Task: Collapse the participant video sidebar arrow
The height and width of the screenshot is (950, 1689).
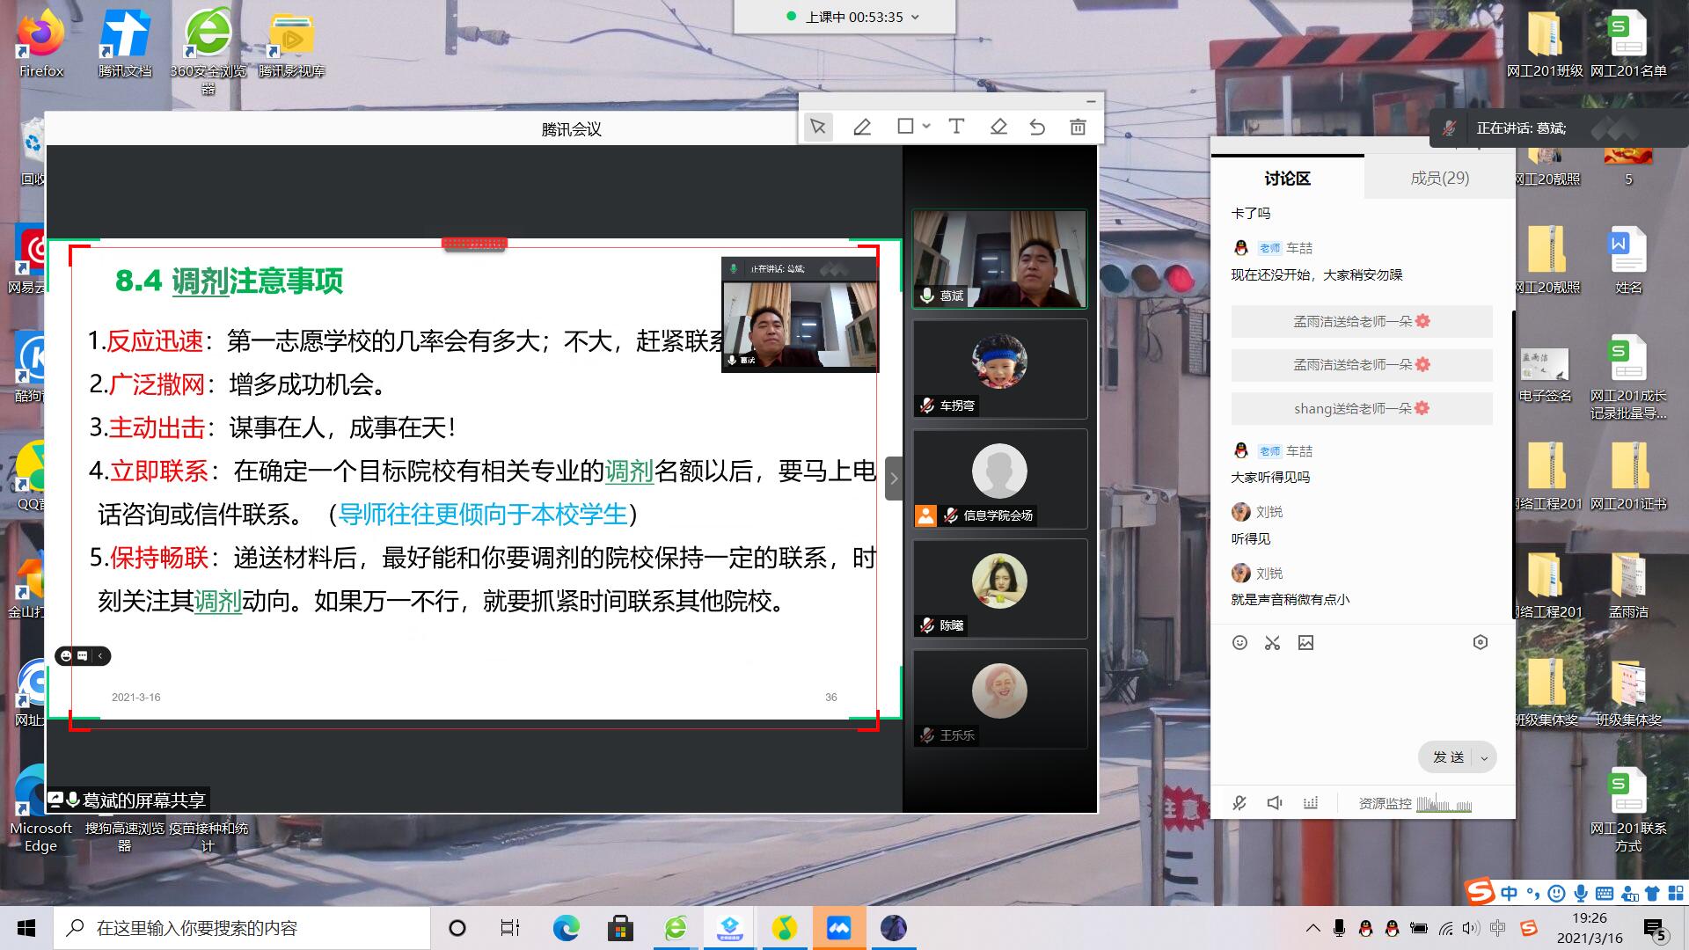Action: pos(894,479)
